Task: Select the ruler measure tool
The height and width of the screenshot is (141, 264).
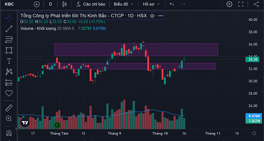Action: [9, 108]
